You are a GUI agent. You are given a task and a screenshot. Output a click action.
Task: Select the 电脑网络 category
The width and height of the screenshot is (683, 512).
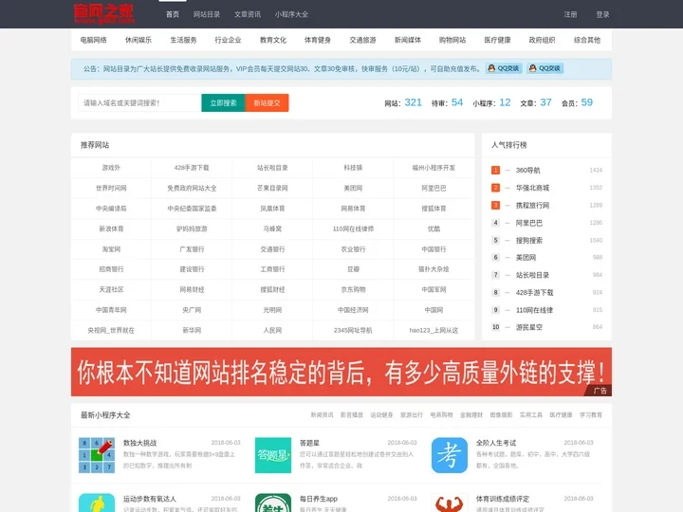[x=93, y=40]
